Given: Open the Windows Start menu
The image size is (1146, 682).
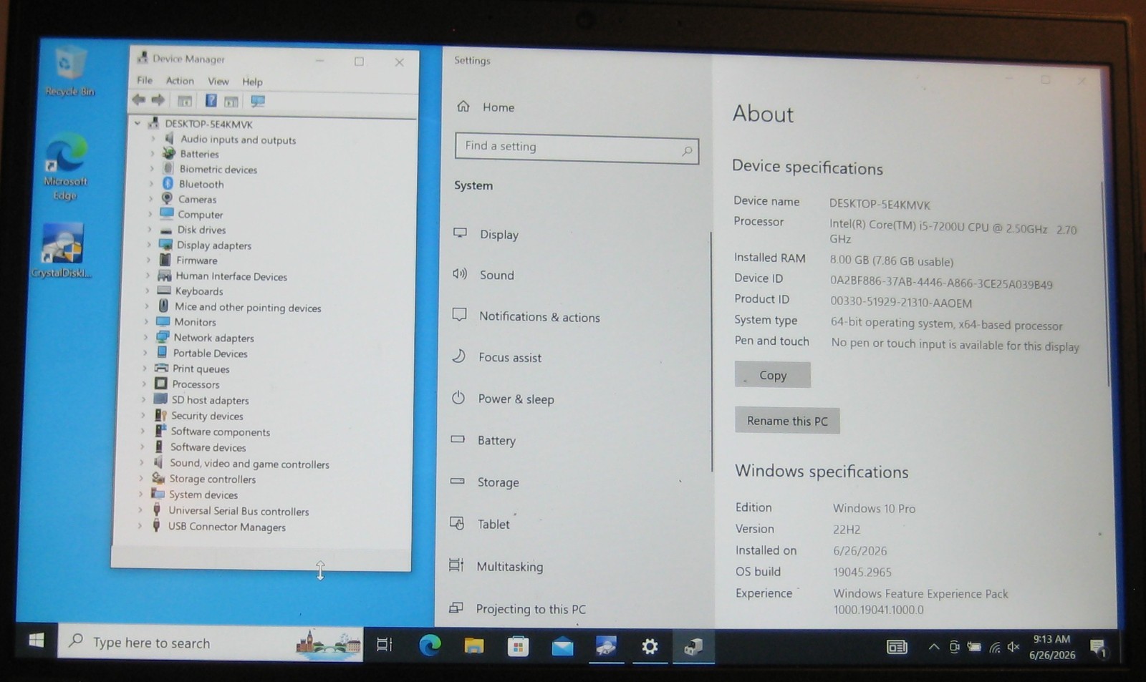Looking at the screenshot, I should [x=37, y=640].
